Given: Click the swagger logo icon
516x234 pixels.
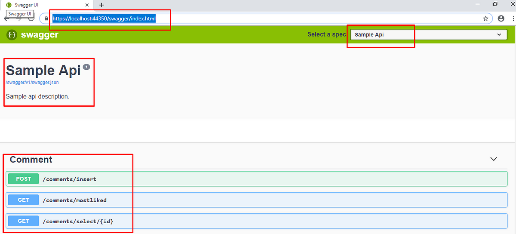Looking at the screenshot, I should pos(12,35).
